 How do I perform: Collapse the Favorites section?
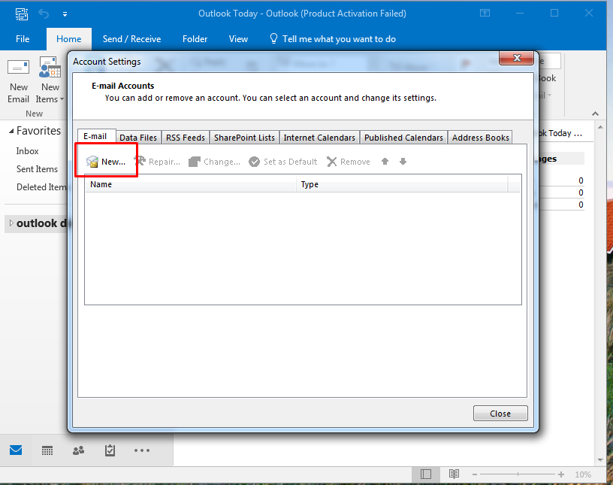point(11,131)
